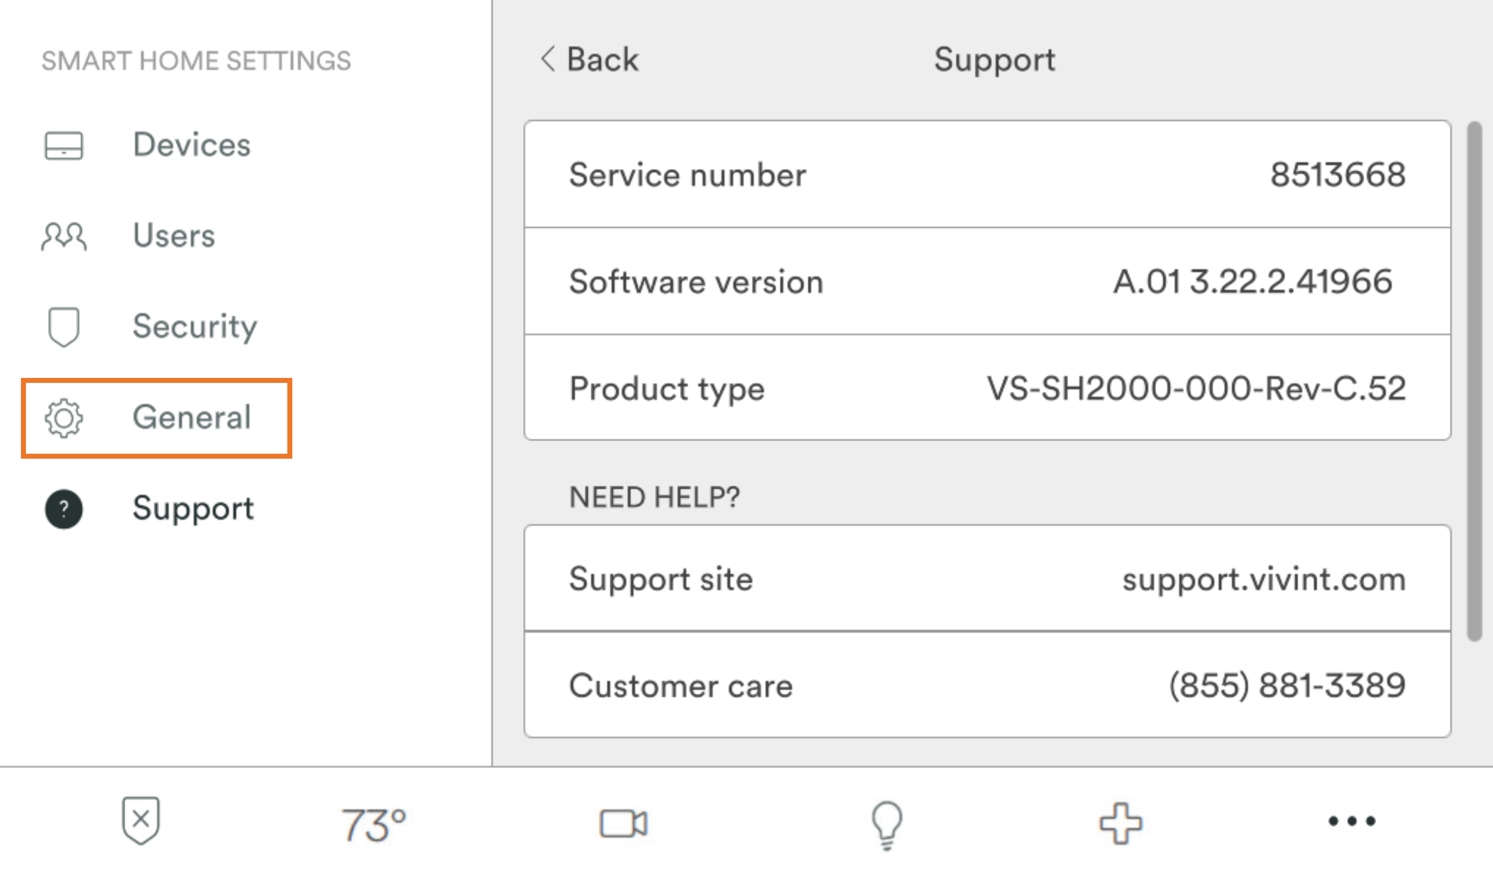Select the Service number row
The width and height of the screenshot is (1493, 875).
point(987,175)
